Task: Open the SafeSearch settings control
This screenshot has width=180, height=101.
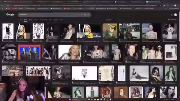Action: pyautogui.click(x=172, y=20)
